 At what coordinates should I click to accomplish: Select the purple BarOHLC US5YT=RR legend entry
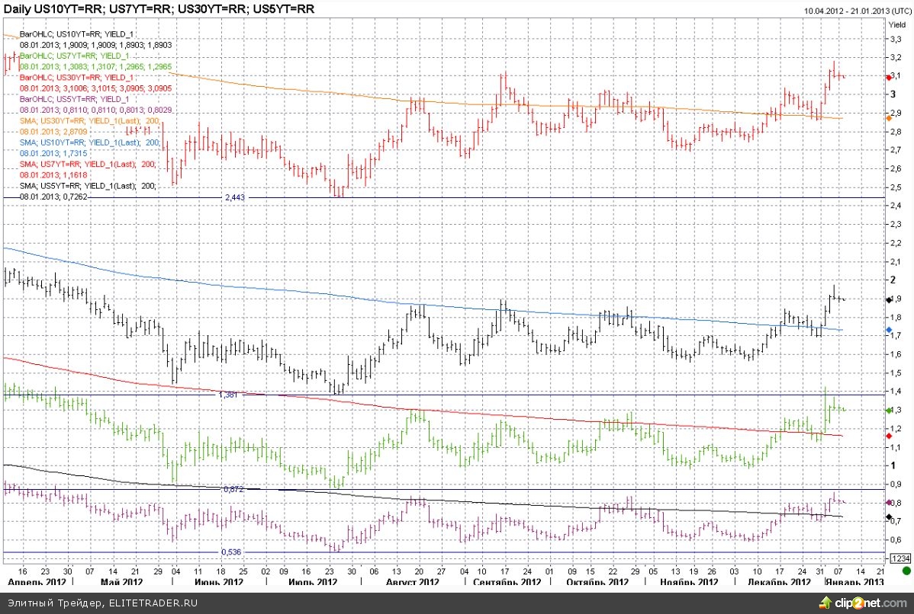74,99
